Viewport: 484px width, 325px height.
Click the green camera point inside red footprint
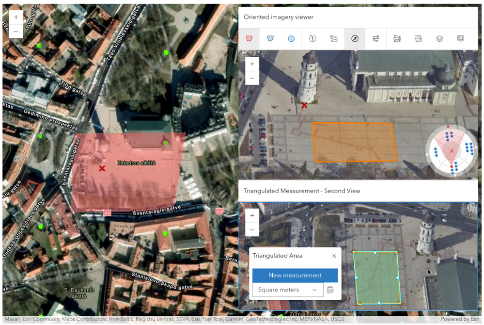click(166, 143)
